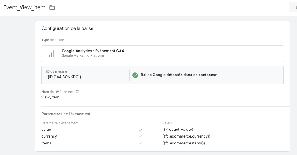Select the items parameter name
Viewport: 297px width, 155px height.
pos(46,143)
